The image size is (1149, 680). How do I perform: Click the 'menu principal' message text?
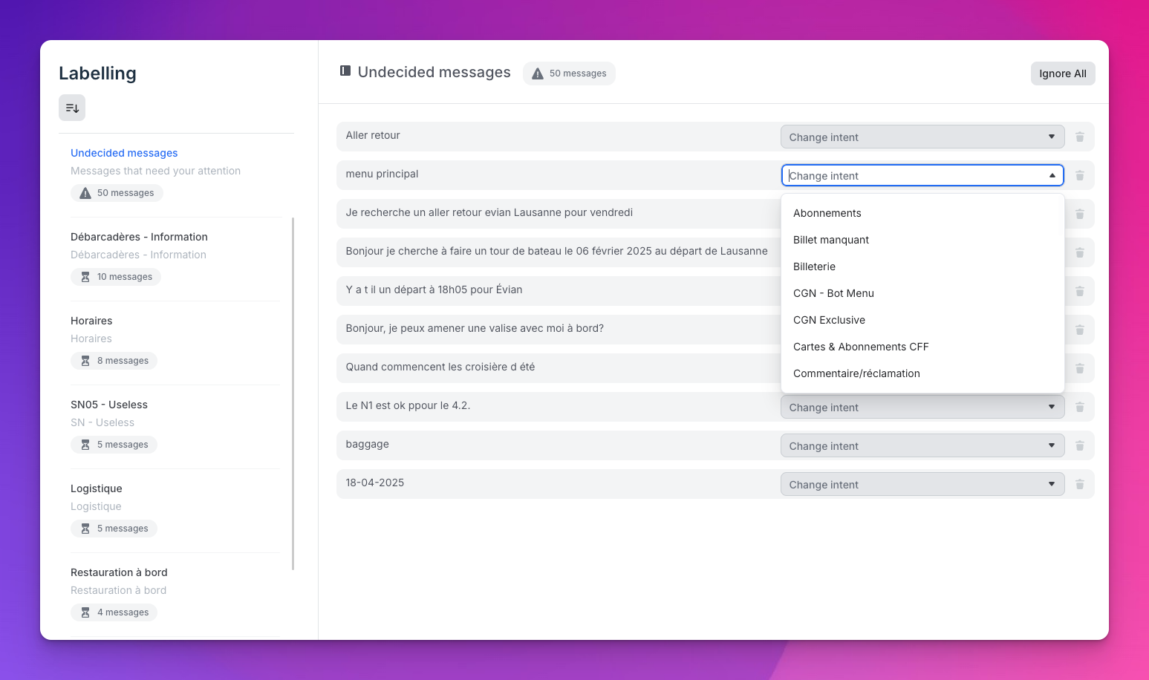pyautogui.click(x=382, y=174)
